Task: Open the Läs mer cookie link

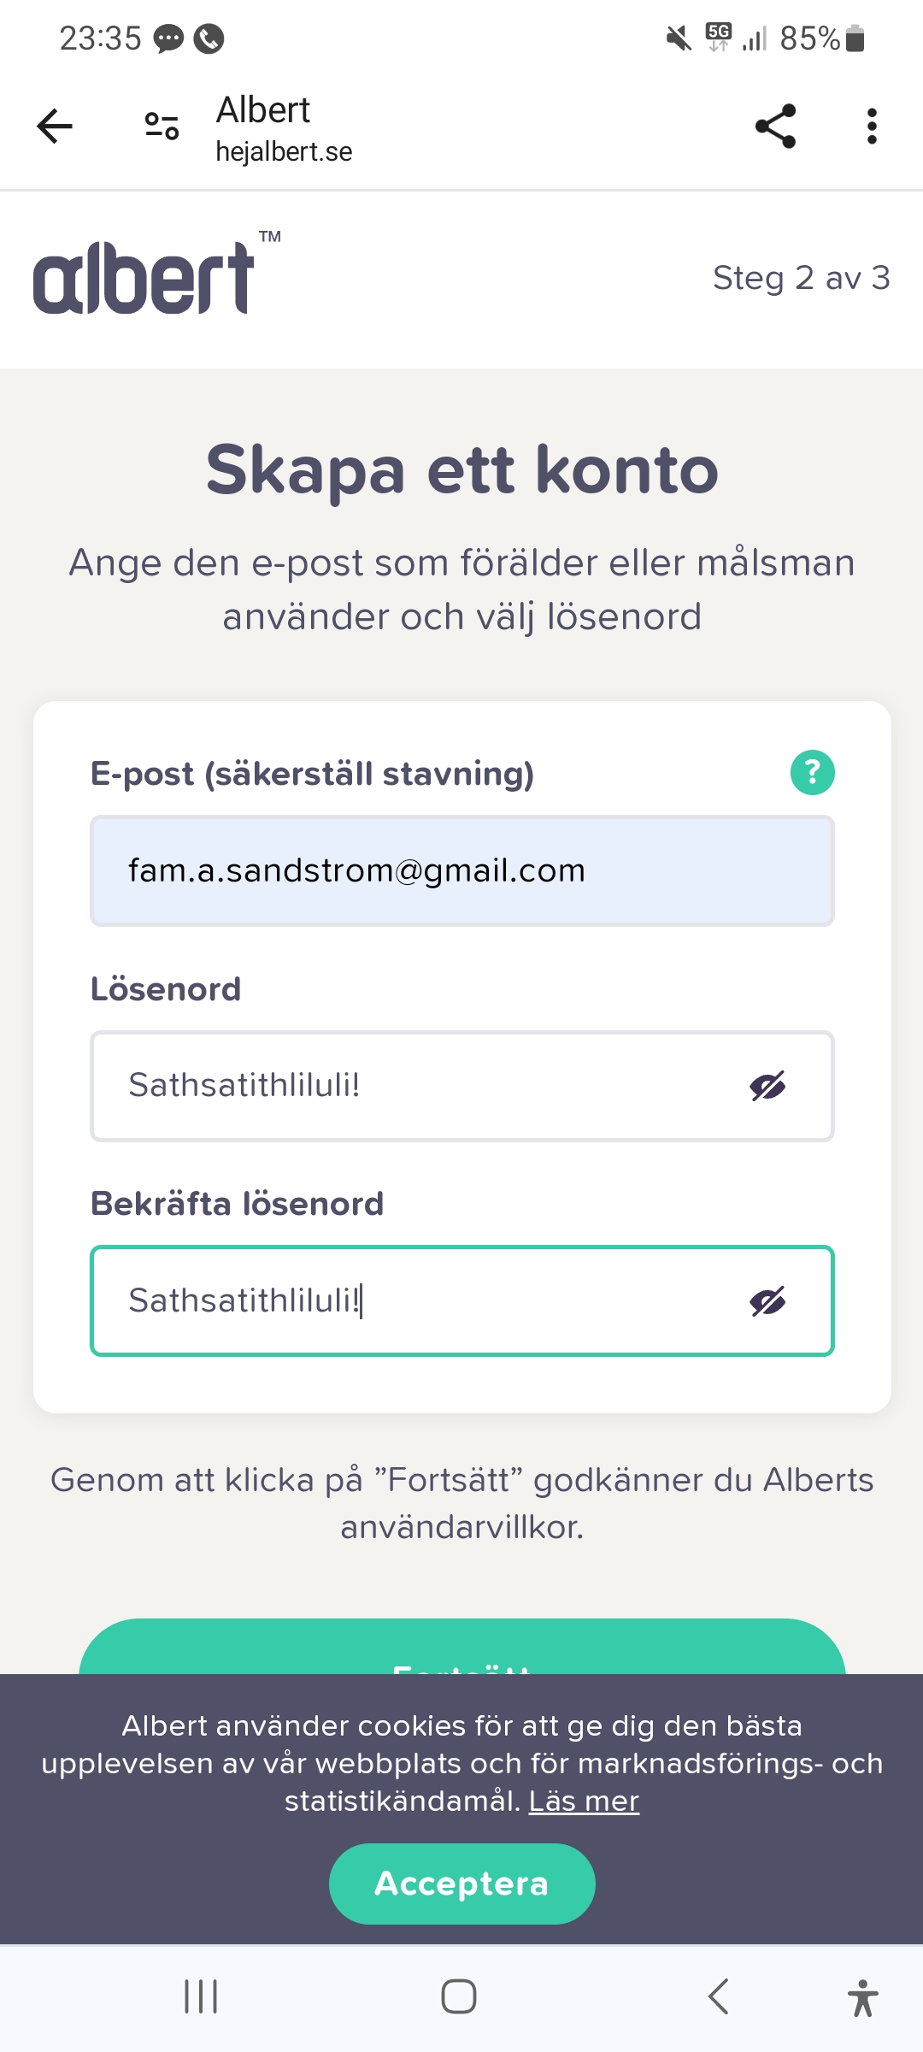Action: (584, 1801)
